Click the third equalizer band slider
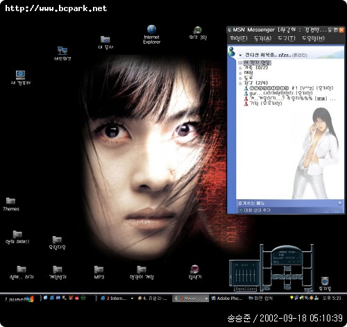This screenshot has width=347, height=327. pyautogui.click(x=244, y=275)
